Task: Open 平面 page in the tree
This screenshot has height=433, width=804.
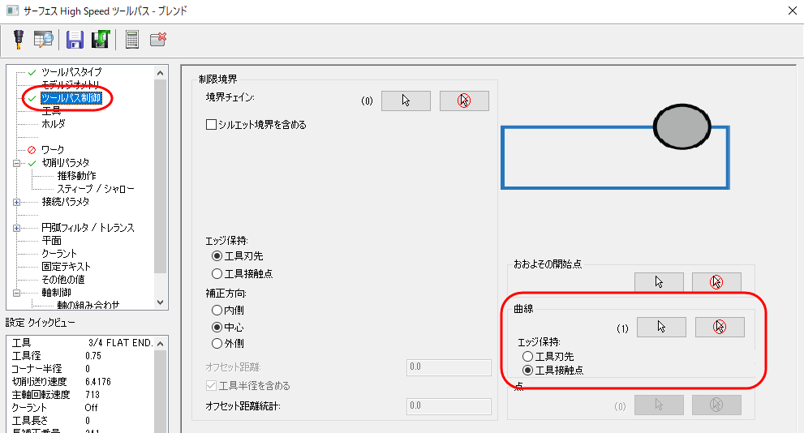Action: click(51, 241)
